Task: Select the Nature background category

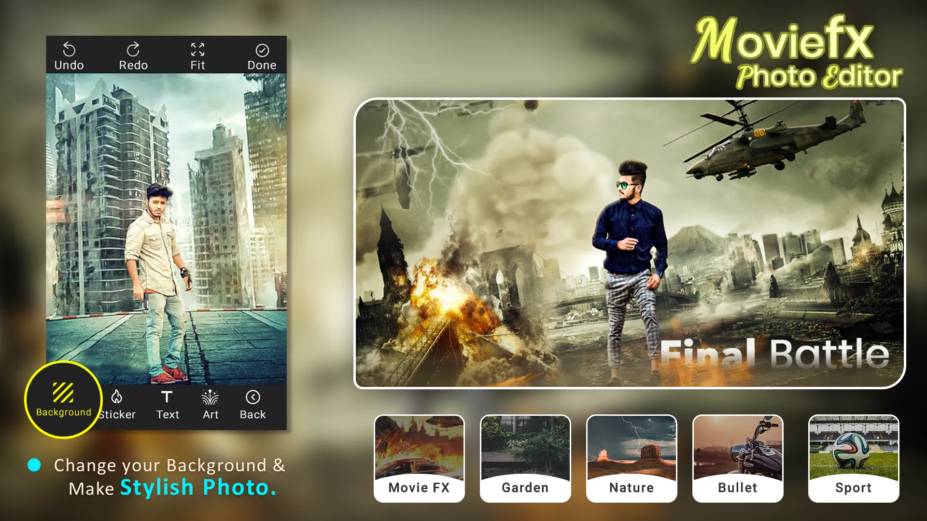Action: (631, 457)
